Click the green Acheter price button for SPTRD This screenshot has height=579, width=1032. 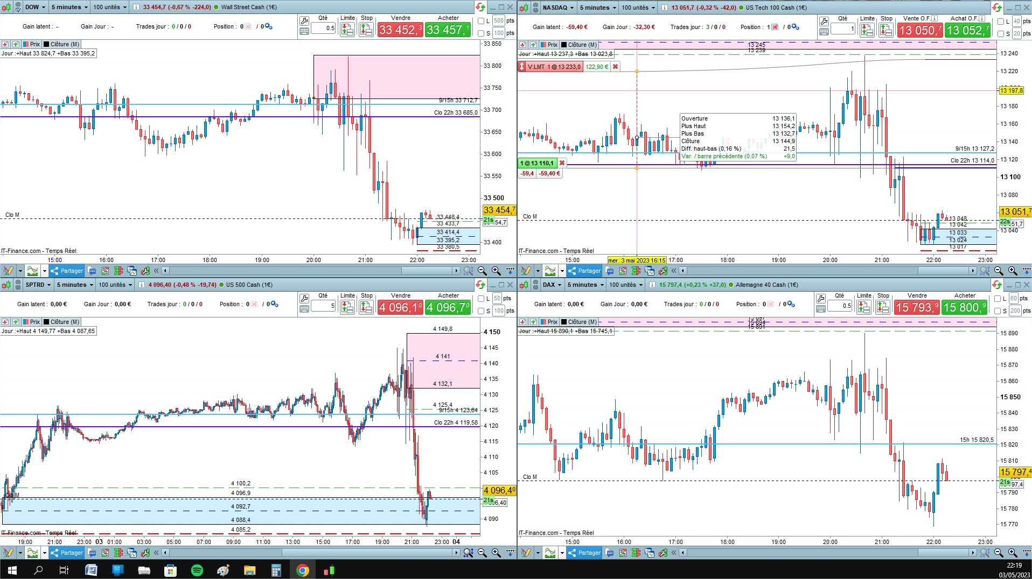coord(448,307)
